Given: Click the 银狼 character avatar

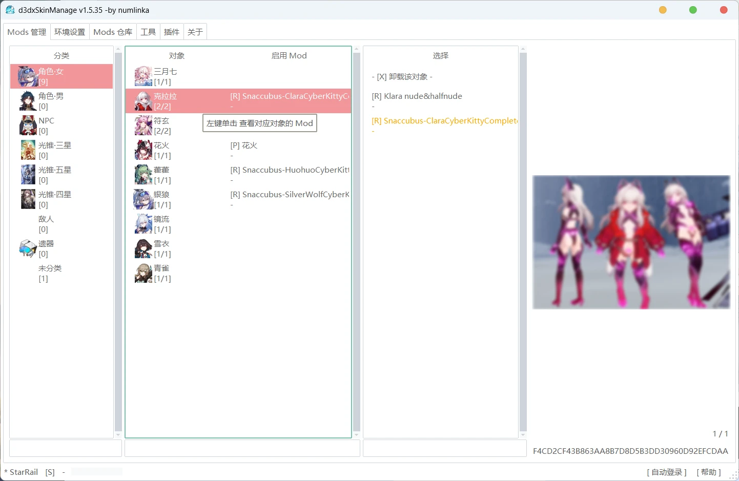Looking at the screenshot, I should [143, 199].
